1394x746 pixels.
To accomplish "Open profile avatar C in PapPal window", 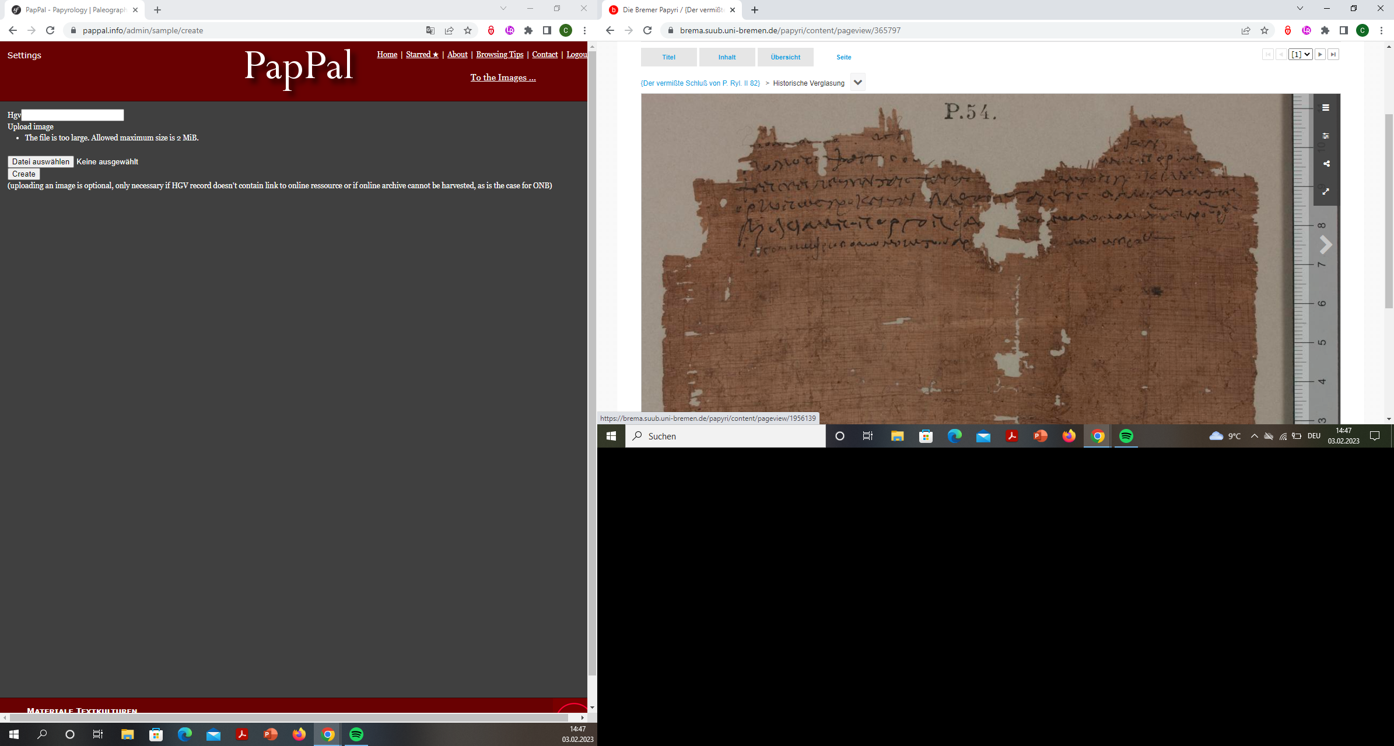I will (566, 30).
